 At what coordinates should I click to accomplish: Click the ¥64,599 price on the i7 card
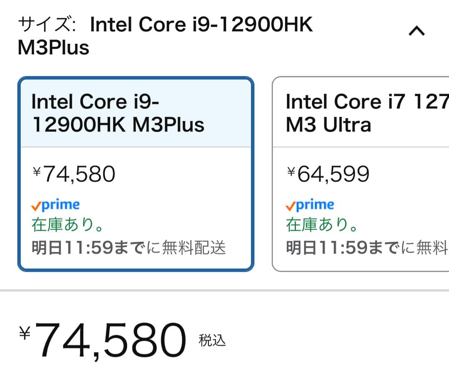tap(328, 174)
